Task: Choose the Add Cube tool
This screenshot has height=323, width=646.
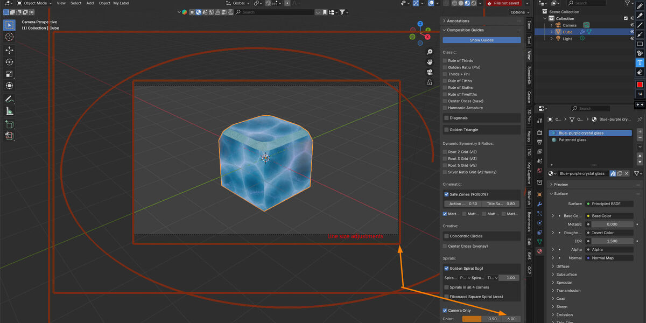Action: pyautogui.click(x=9, y=124)
